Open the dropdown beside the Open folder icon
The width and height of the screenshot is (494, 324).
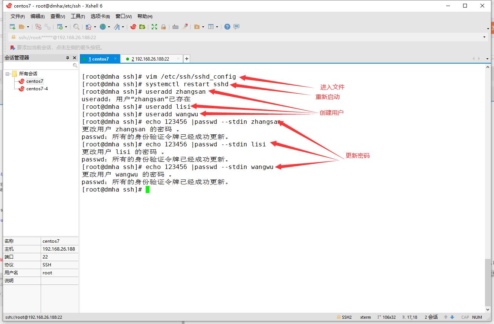[28, 27]
